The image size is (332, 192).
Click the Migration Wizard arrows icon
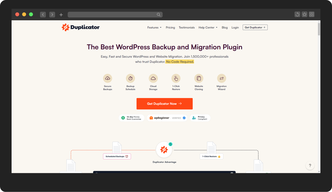click(x=221, y=78)
